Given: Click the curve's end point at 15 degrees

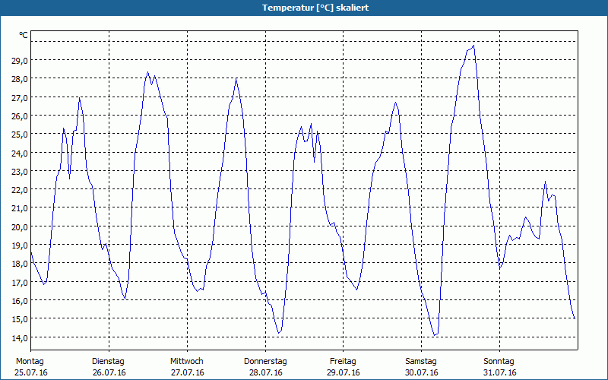Looking at the screenshot, I should (x=575, y=318).
